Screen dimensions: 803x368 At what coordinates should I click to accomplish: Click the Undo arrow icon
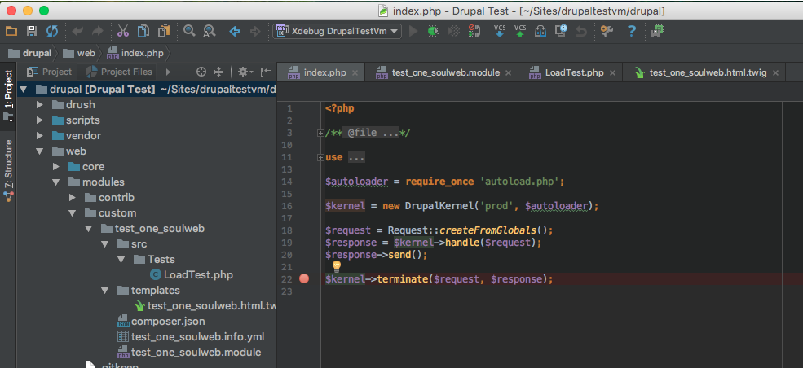click(77, 32)
